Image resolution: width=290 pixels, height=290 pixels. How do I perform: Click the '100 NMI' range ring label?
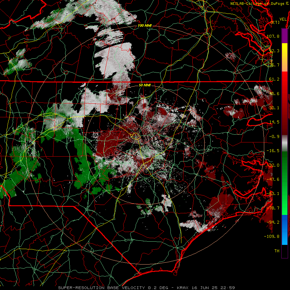point(145,25)
